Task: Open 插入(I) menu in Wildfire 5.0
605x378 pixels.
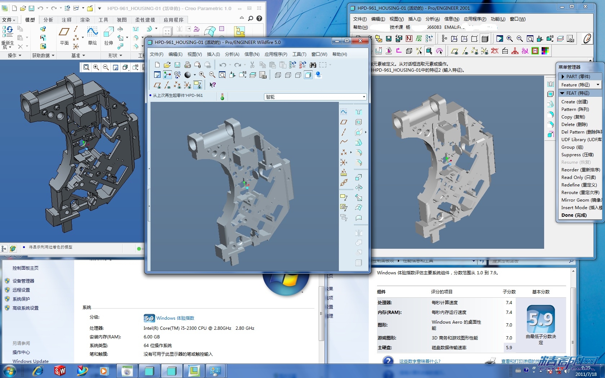Action: 213,54
